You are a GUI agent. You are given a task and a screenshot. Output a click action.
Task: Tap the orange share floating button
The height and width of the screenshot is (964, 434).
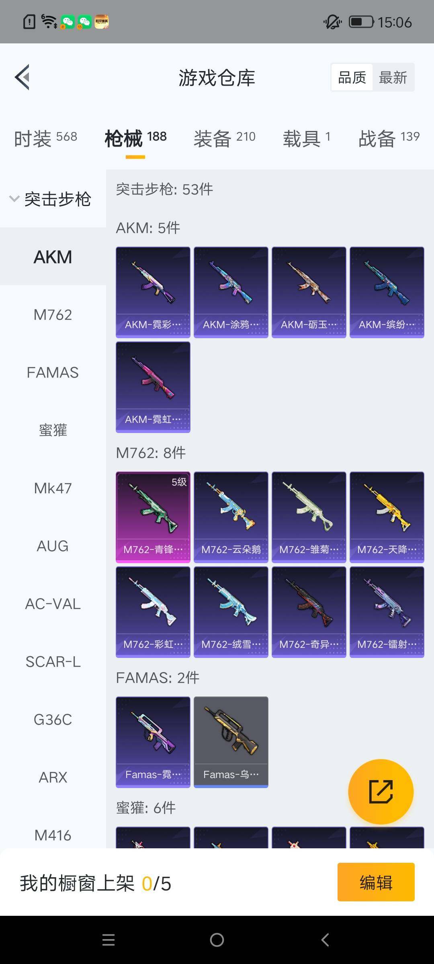[x=381, y=792]
